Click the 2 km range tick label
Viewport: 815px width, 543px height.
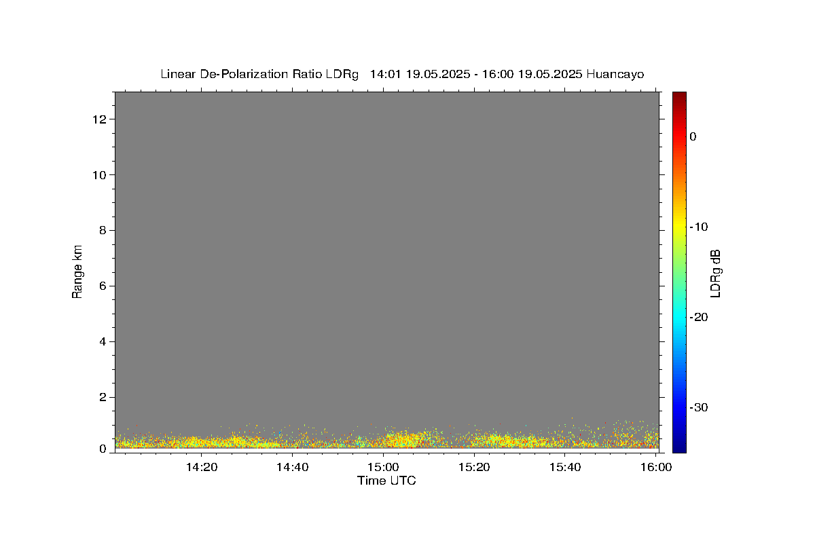pyautogui.click(x=104, y=398)
